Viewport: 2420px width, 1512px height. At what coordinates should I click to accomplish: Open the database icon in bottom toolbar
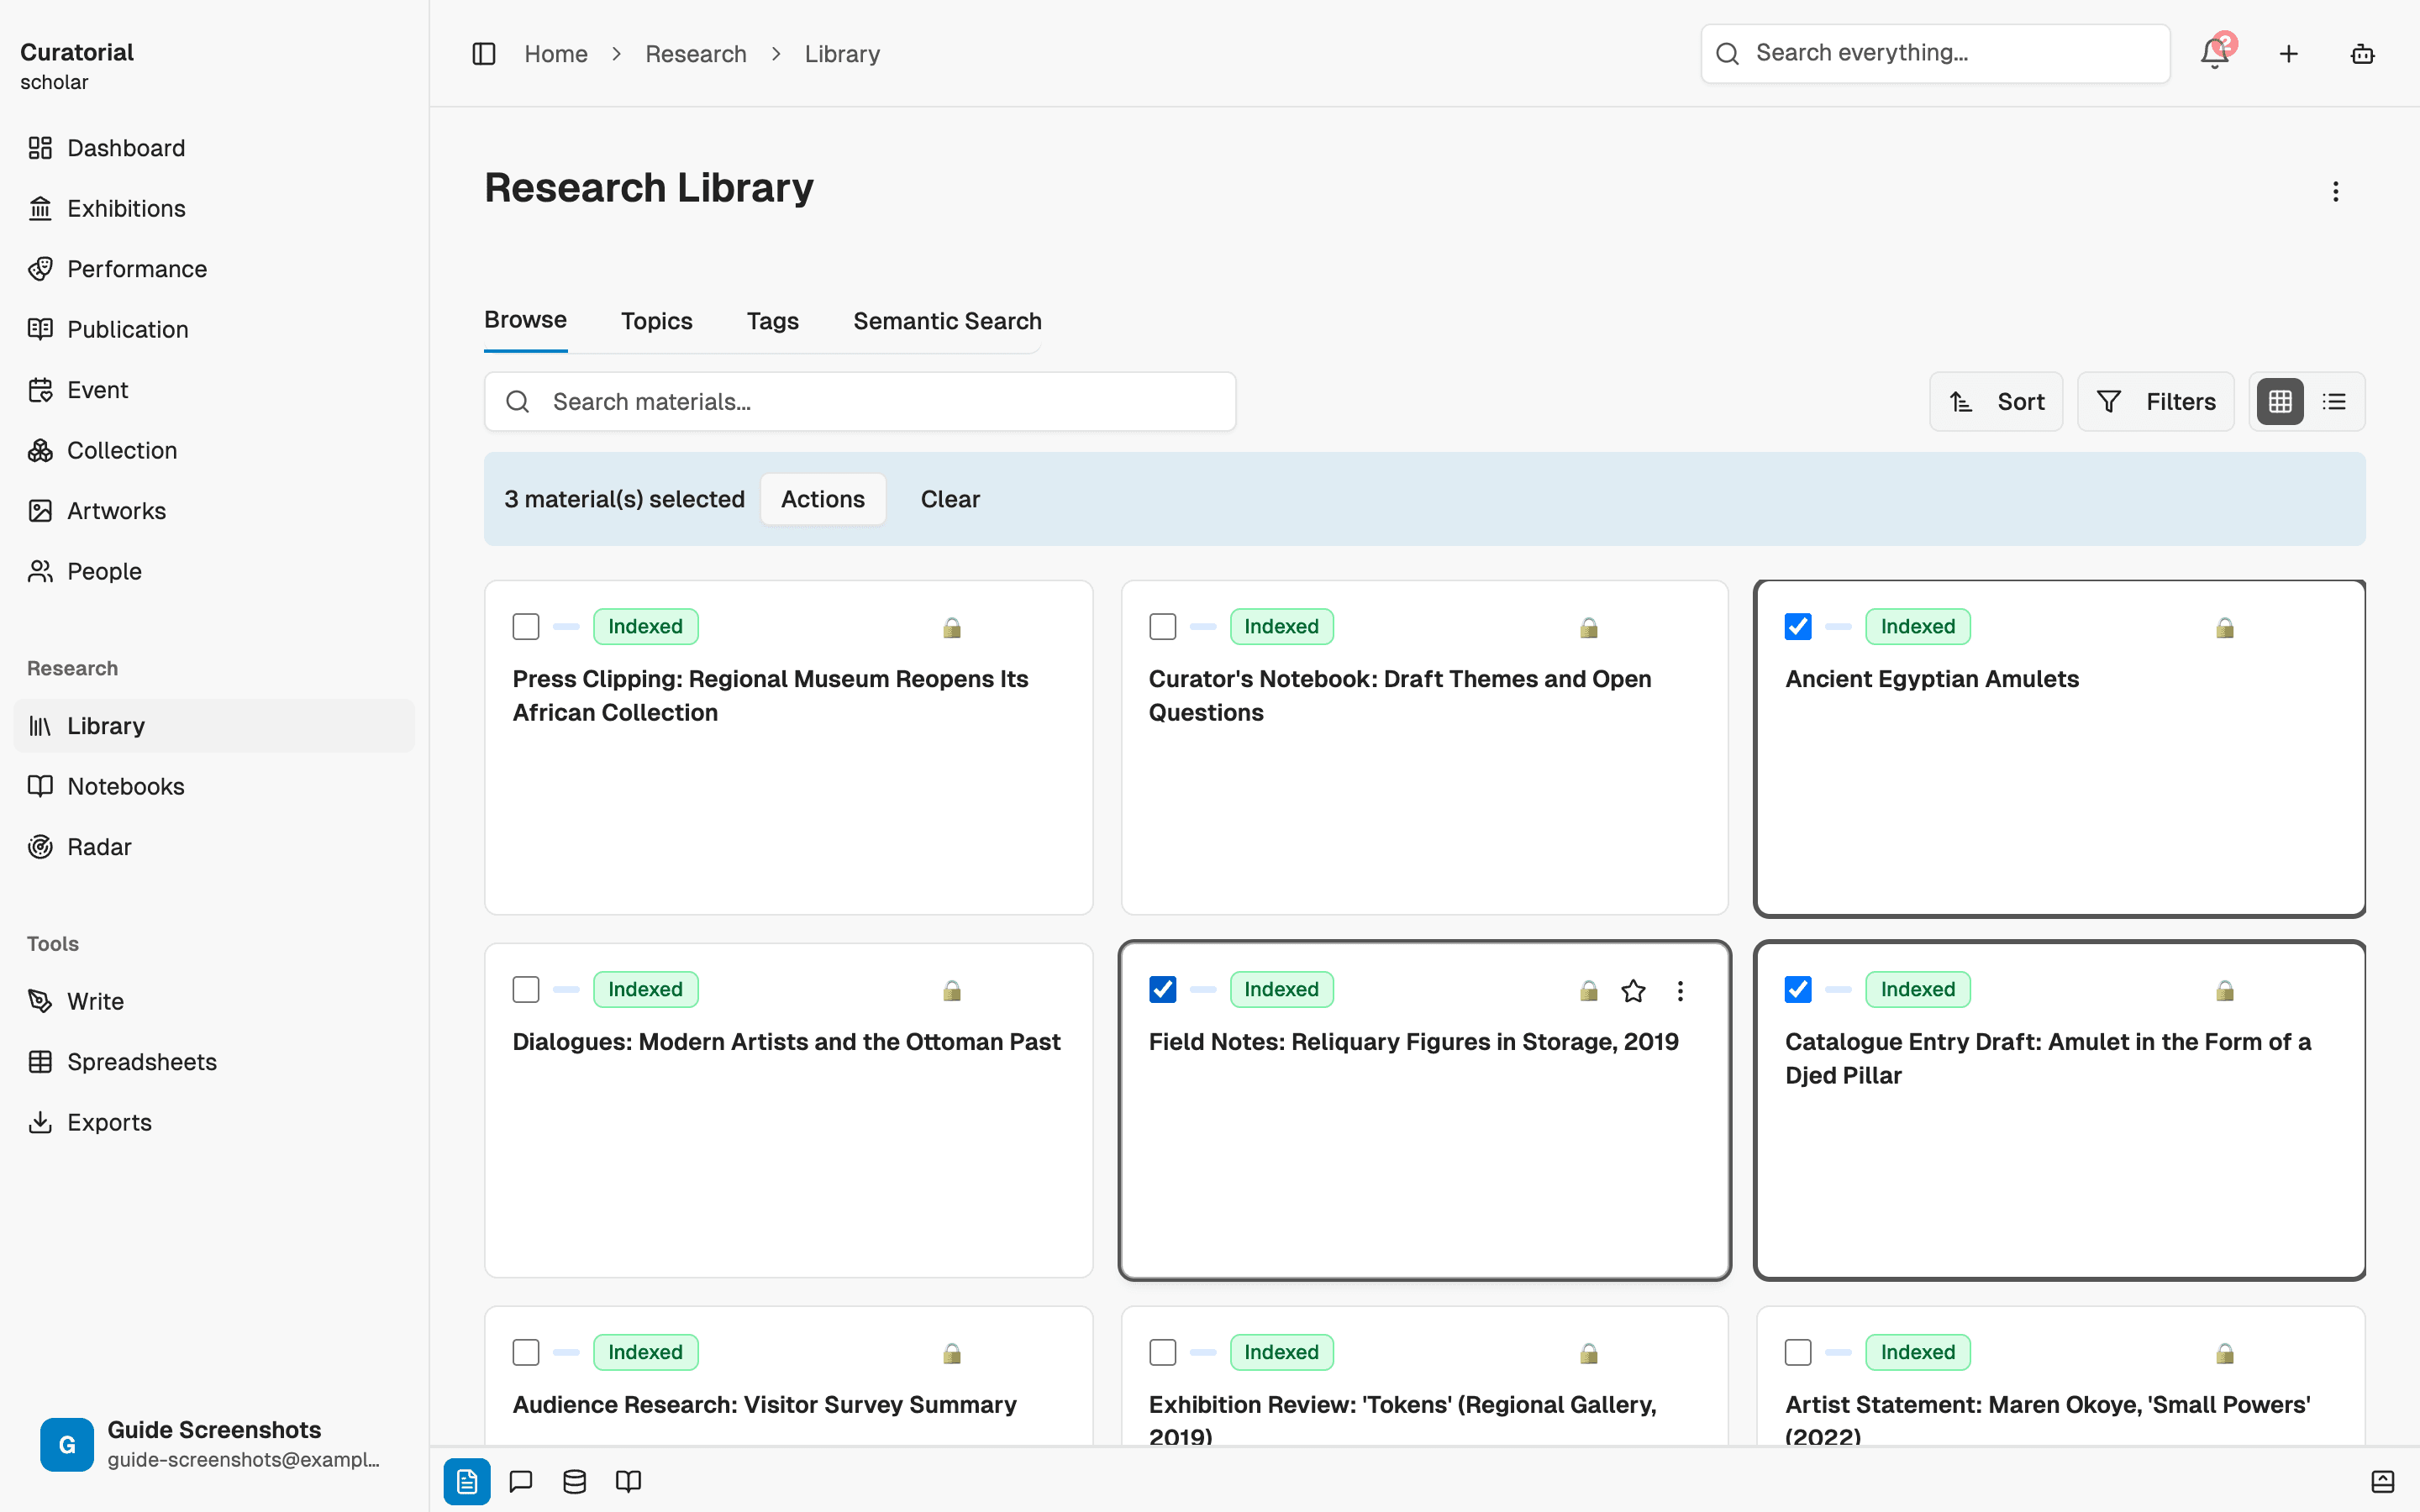(575, 1481)
